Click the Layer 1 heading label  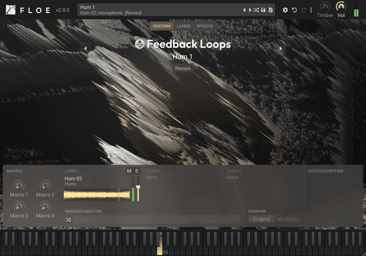pyautogui.click(x=72, y=171)
